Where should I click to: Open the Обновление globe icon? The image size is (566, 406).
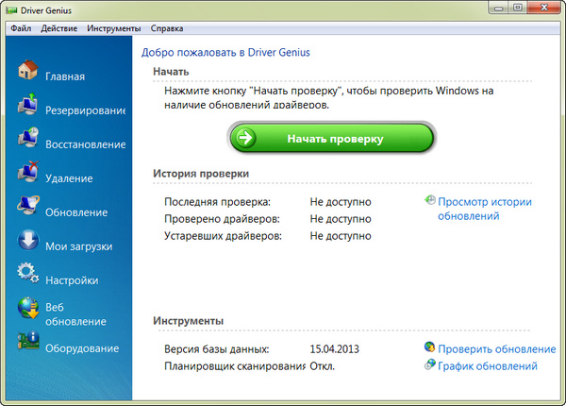pos(27,208)
